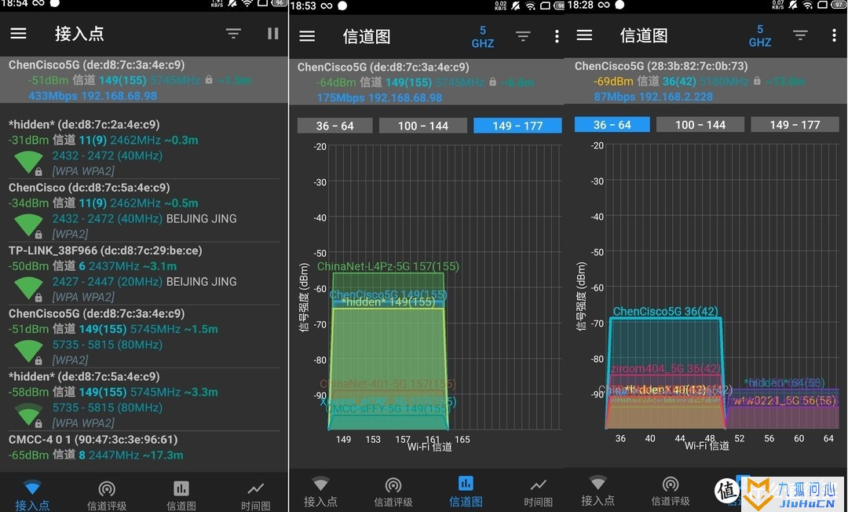Click ChenCisco5G 36(42) graph label

pos(665,312)
